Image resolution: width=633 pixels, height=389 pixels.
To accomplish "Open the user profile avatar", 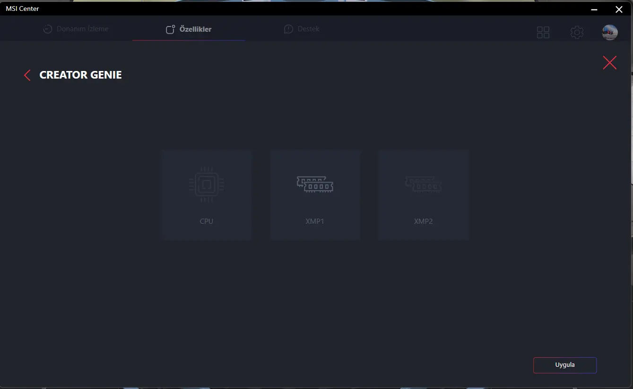I will [x=610, y=32].
